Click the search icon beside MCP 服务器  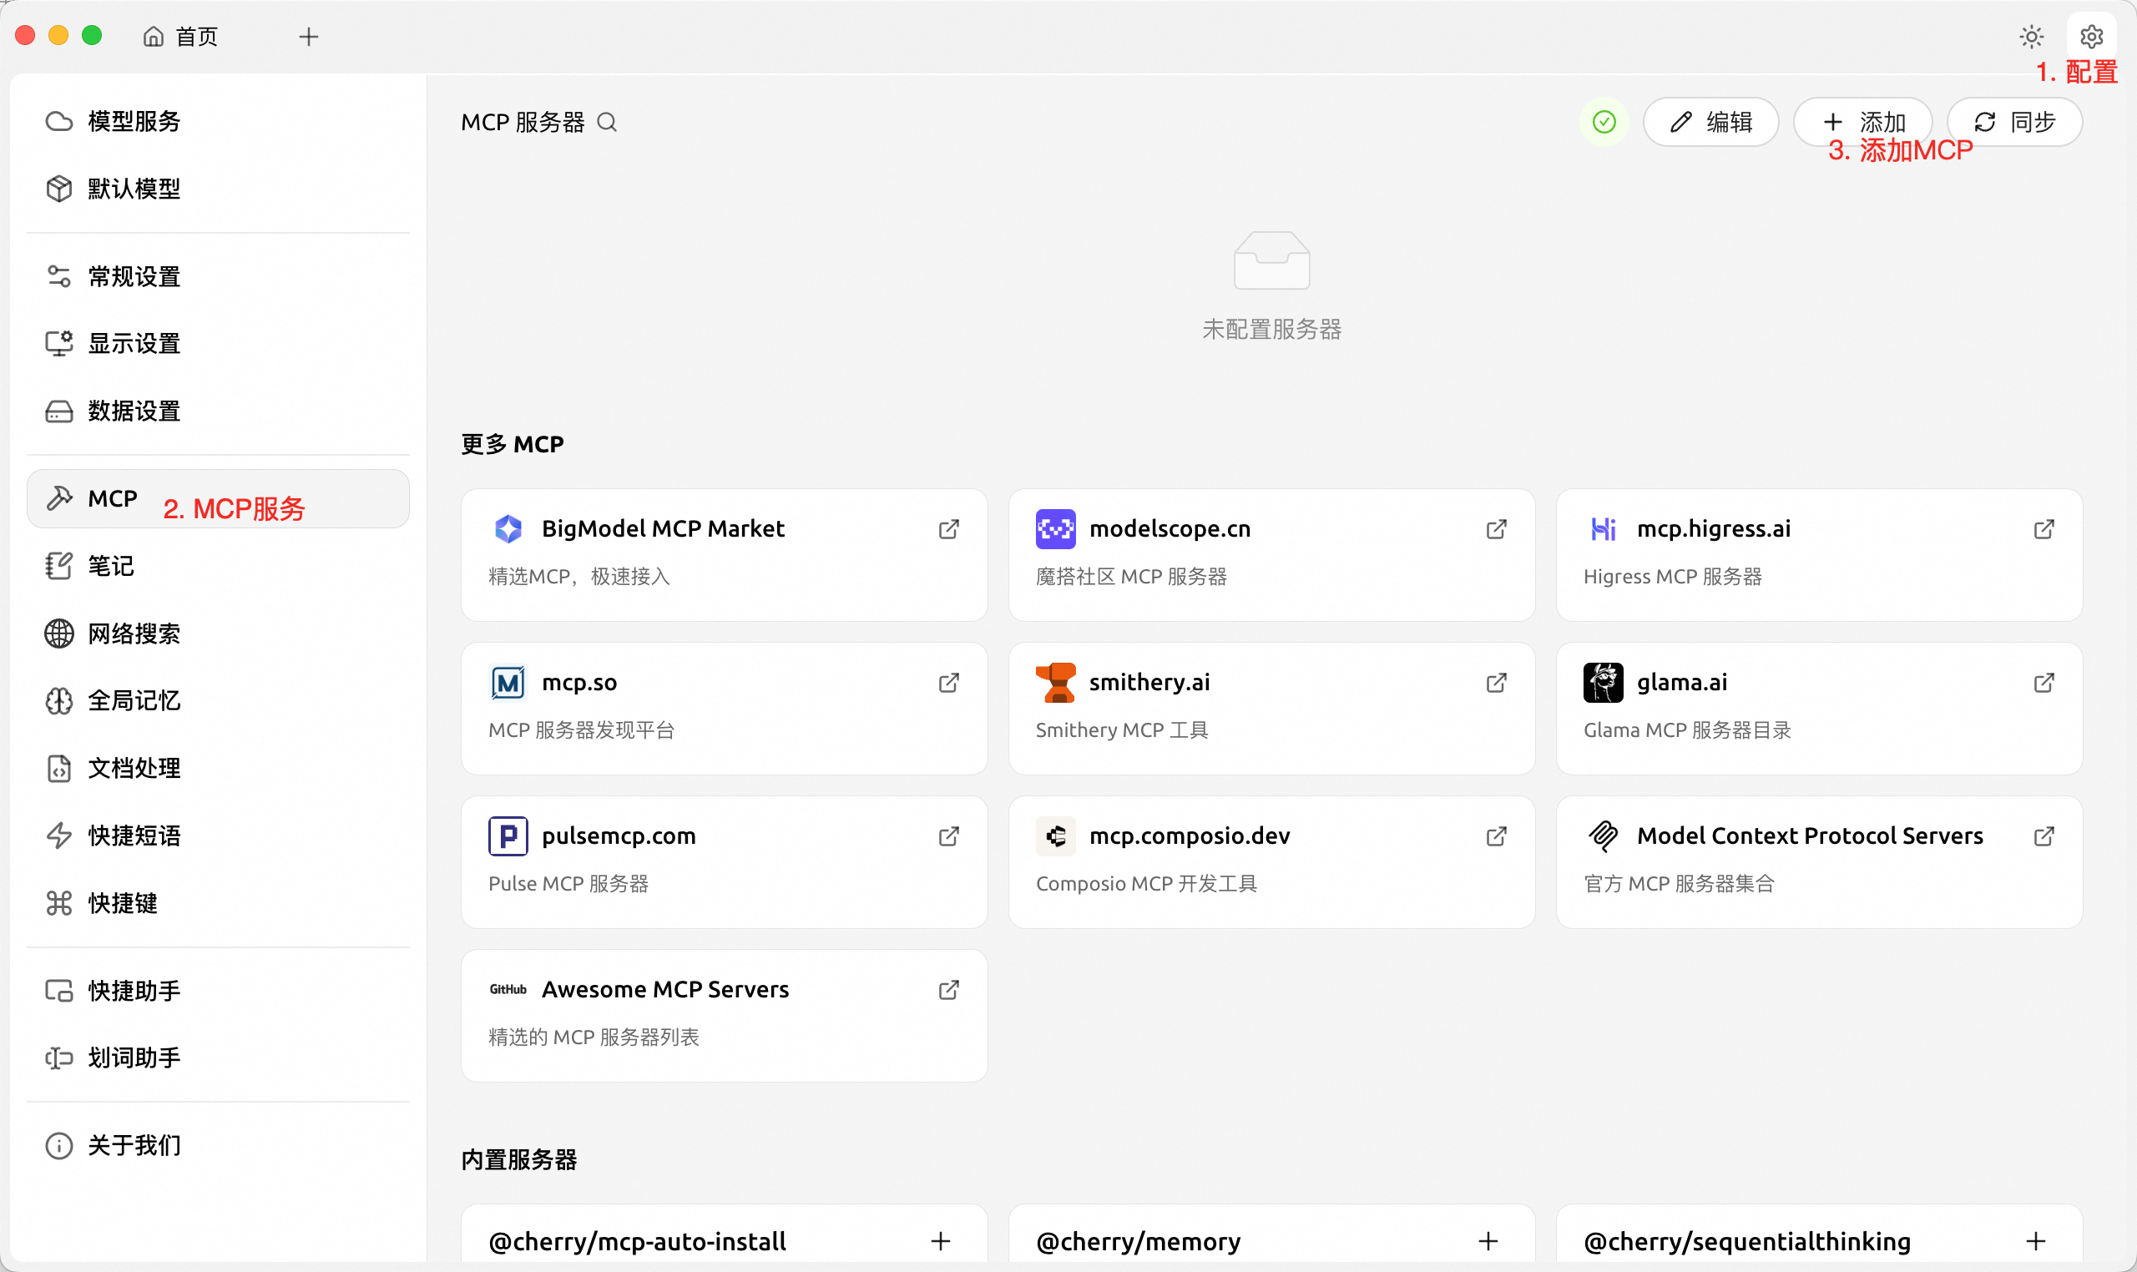607,123
